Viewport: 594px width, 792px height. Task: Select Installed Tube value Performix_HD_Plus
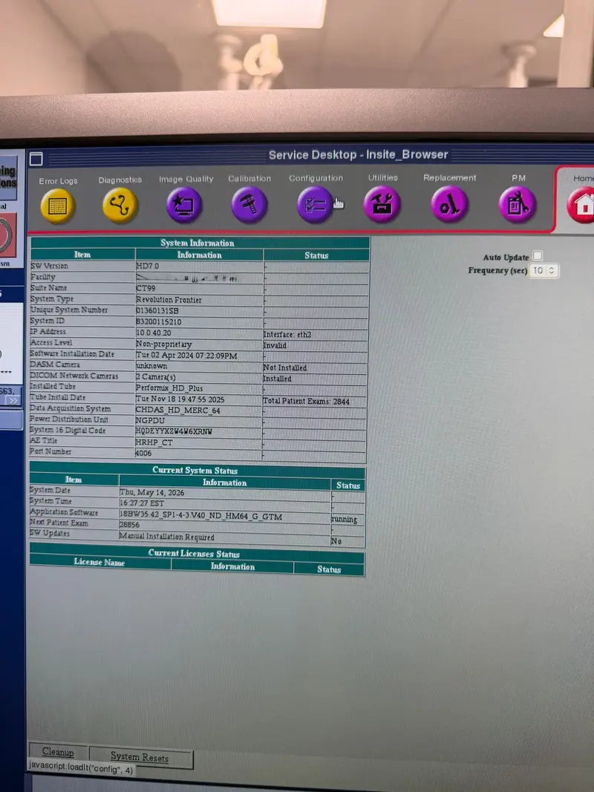[x=169, y=388]
